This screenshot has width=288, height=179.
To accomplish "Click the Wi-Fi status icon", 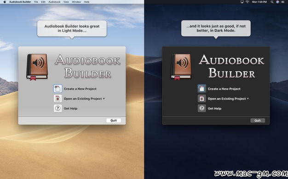I will 248,2.
